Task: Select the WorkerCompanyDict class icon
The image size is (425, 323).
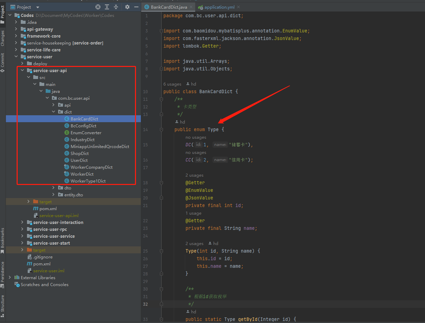Action: [67, 167]
